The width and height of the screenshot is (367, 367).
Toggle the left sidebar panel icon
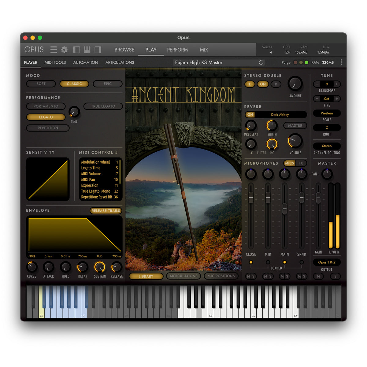[76, 50]
